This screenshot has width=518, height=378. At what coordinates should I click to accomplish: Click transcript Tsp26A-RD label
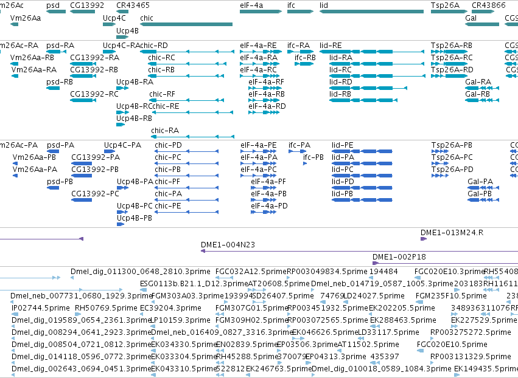pyautogui.click(x=452, y=70)
